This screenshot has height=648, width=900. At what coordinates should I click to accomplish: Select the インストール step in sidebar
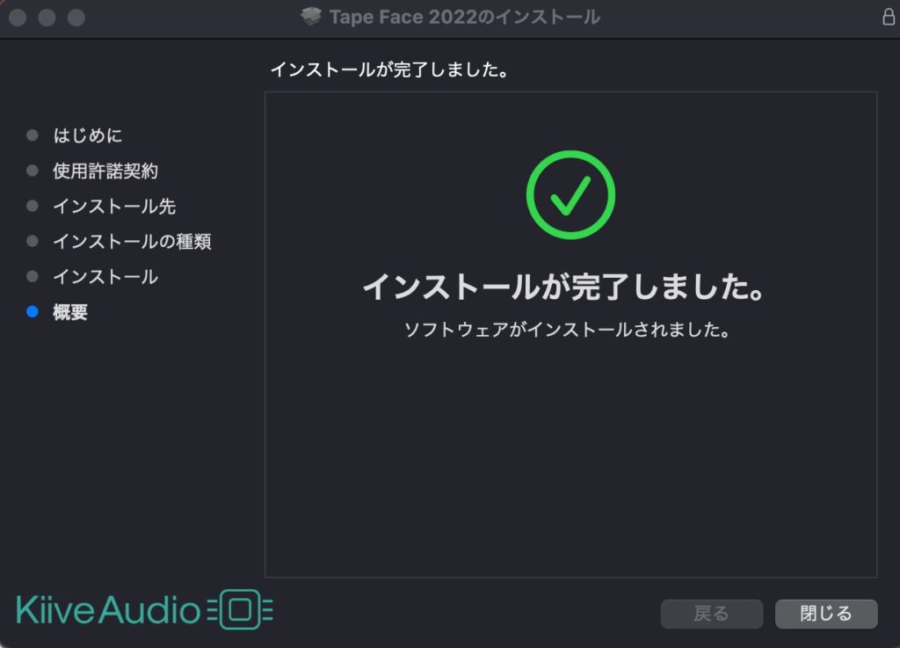pos(105,277)
